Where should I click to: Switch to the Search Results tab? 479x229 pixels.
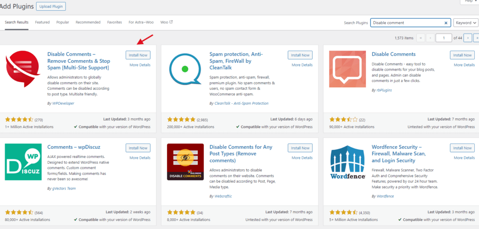point(16,22)
